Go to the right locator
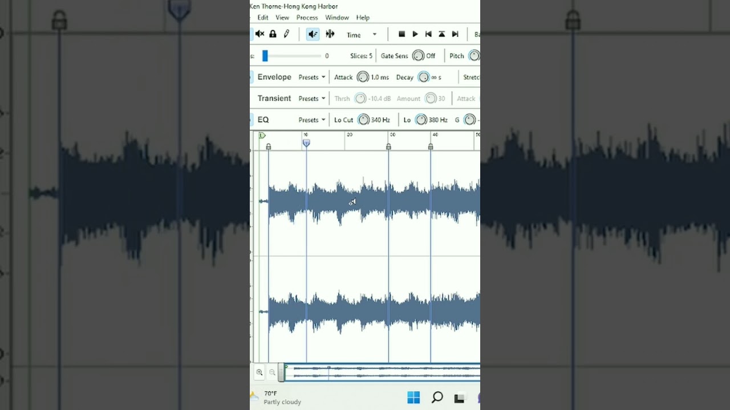The width and height of the screenshot is (730, 410). [455, 34]
